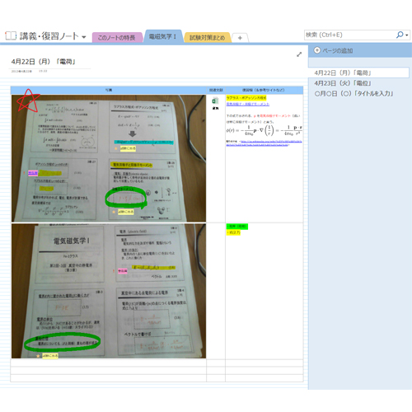Select the upper lecture handout photo

coord(109,158)
